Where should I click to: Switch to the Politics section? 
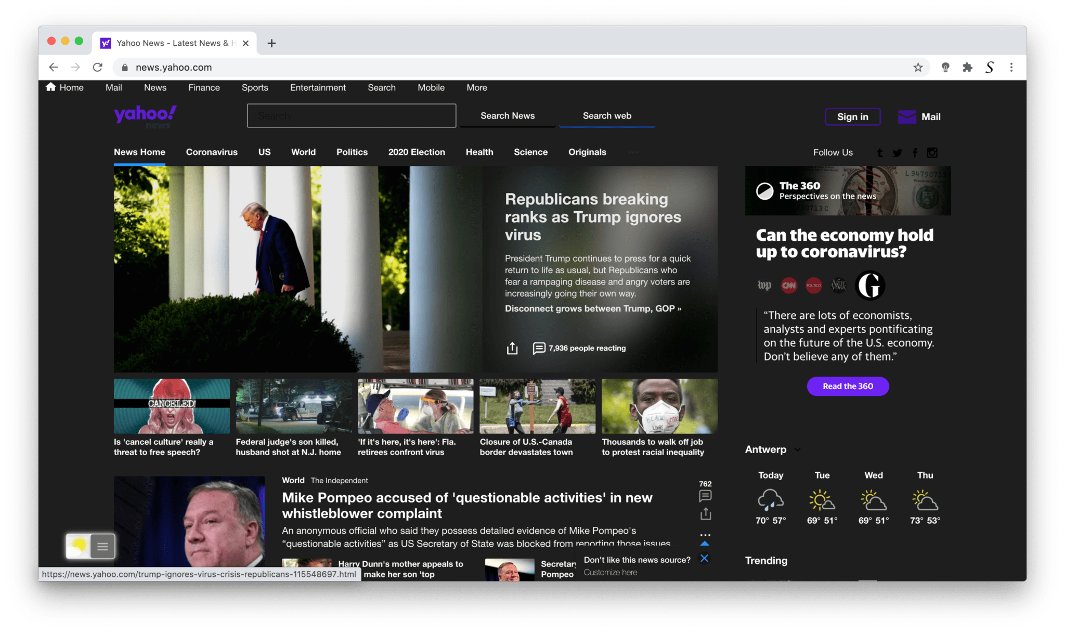pyautogui.click(x=352, y=152)
